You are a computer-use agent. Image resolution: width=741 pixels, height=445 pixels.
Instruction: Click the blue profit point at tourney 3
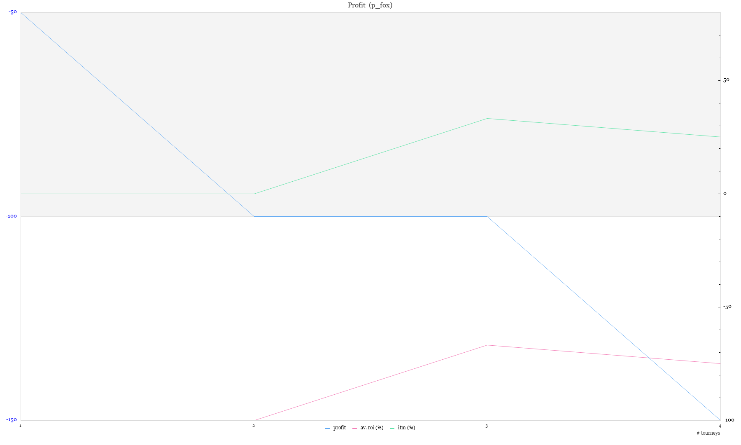pyautogui.click(x=487, y=216)
